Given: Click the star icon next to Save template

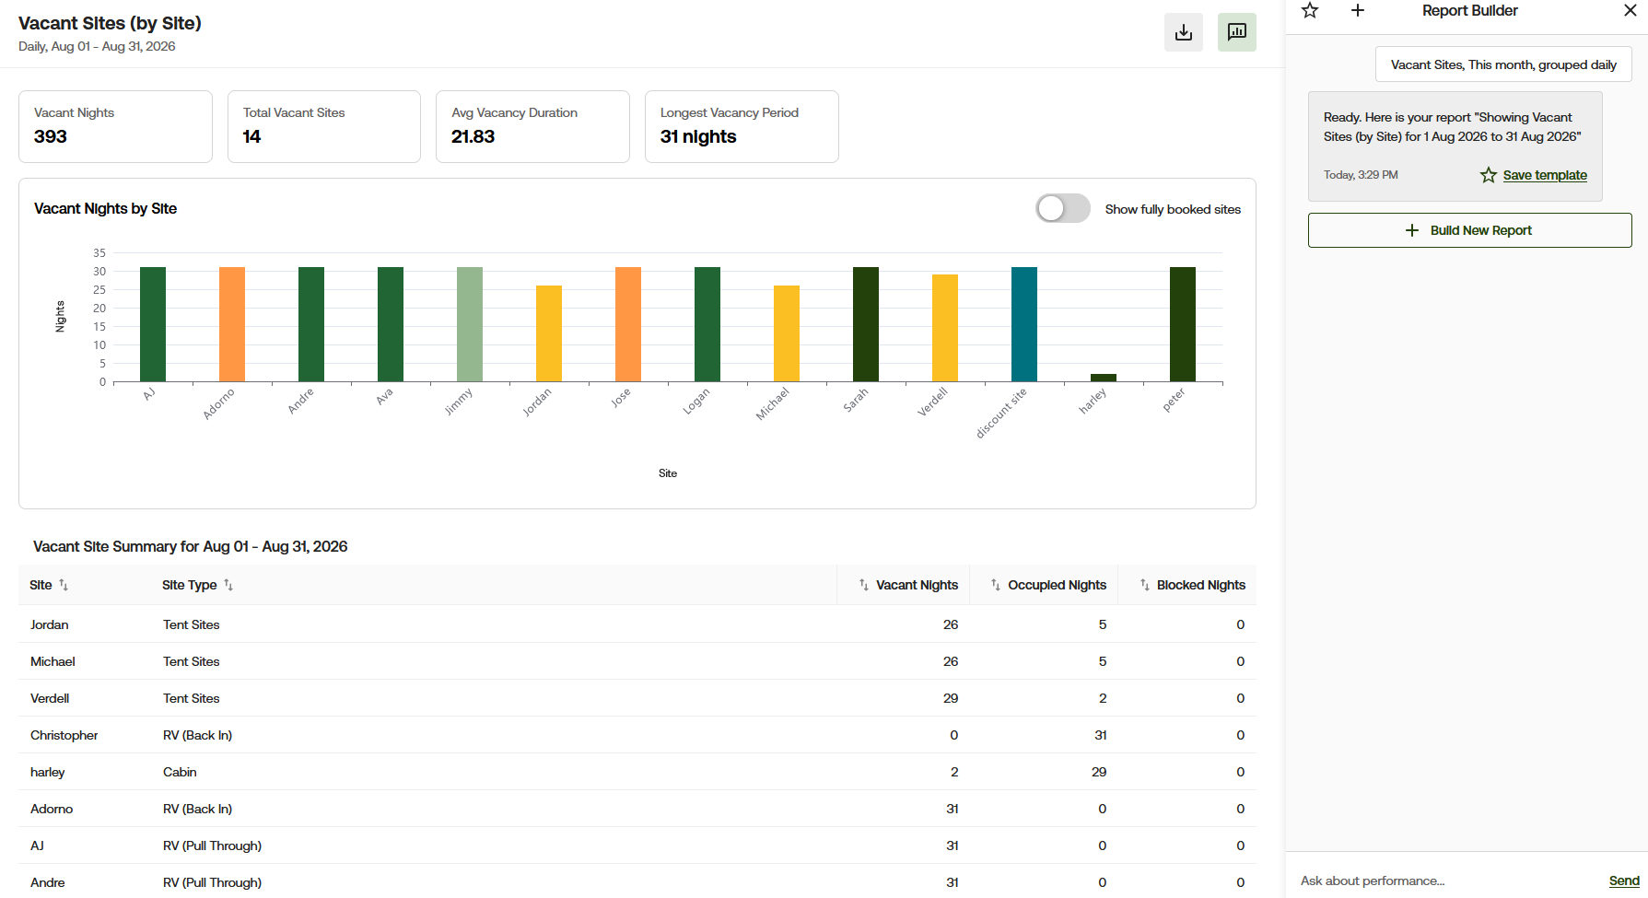Looking at the screenshot, I should [x=1489, y=175].
